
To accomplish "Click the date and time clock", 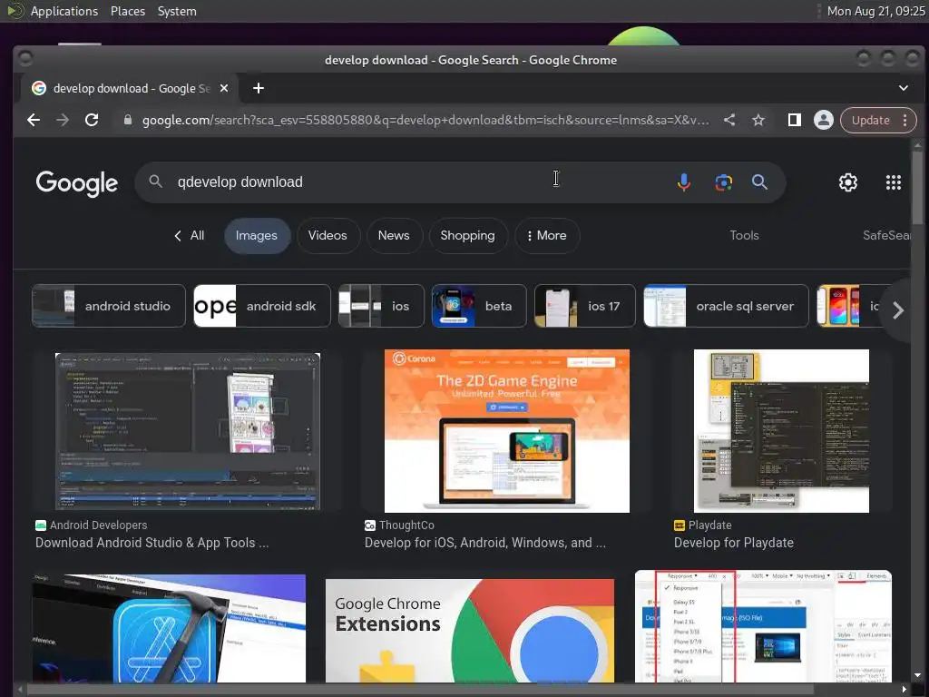I will click(875, 11).
